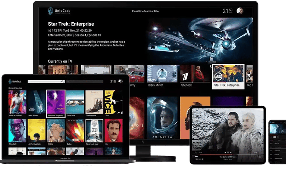Select the highlighted Star Trek: Enterprise channel tile

[228, 77]
